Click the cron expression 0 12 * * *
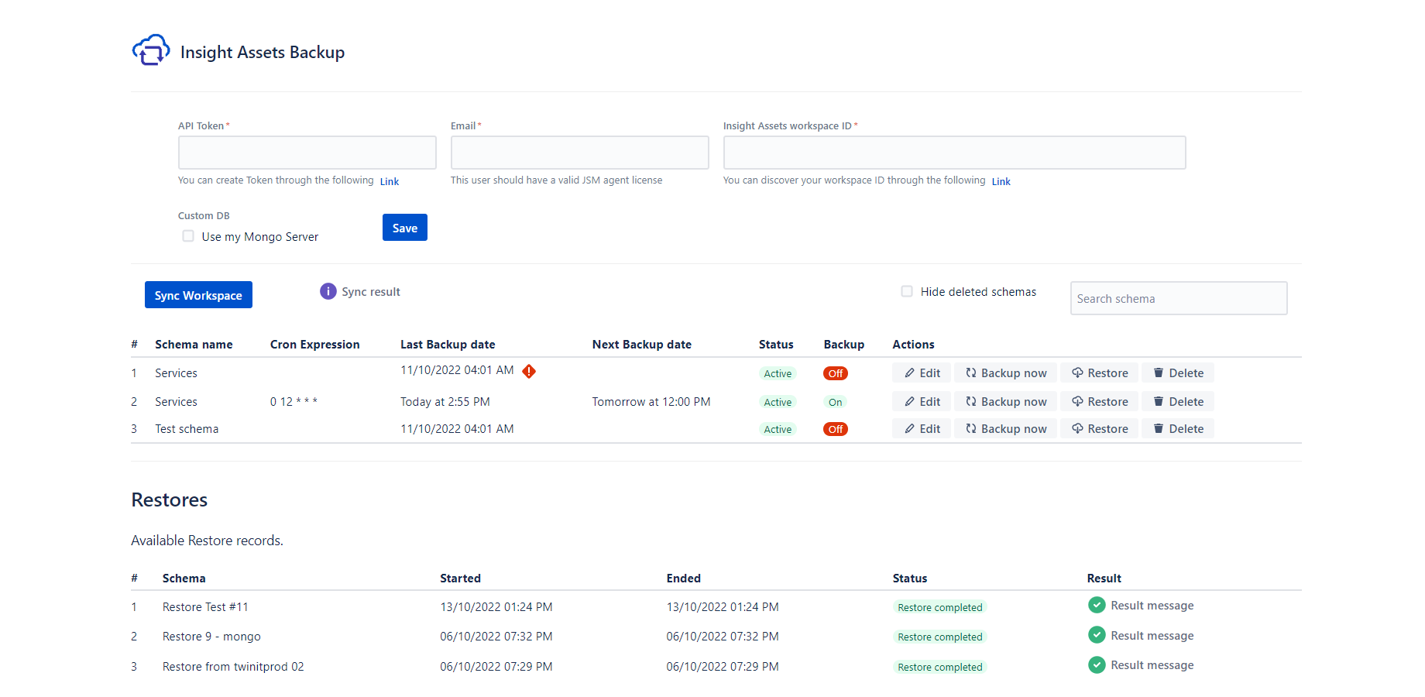 294,402
